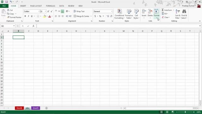Open the Merge & Center dropdown arrow
Image resolution: width=202 pixels, height=114 pixels.
pos(91,16)
